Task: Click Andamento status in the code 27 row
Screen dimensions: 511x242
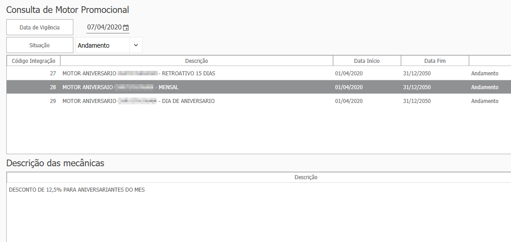Action: point(485,74)
